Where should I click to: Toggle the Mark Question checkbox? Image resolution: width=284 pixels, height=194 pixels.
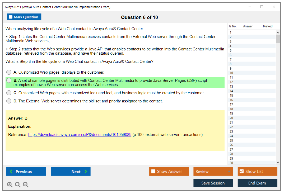(x=11, y=17)
